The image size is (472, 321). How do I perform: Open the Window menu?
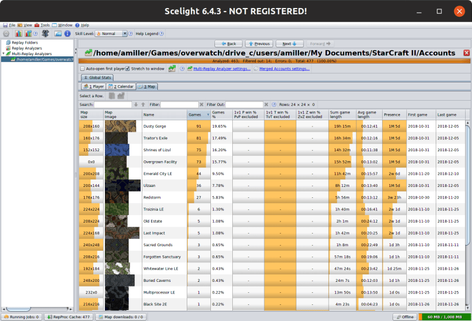tap(62, 25)
